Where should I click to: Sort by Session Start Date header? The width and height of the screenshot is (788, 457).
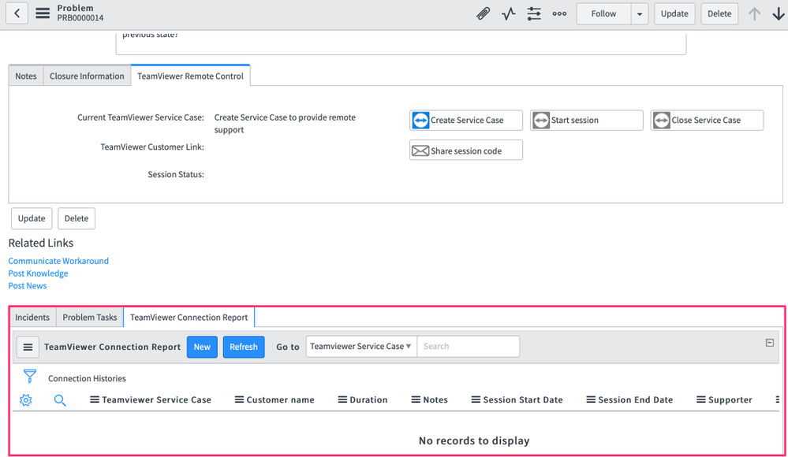point(523,399)
